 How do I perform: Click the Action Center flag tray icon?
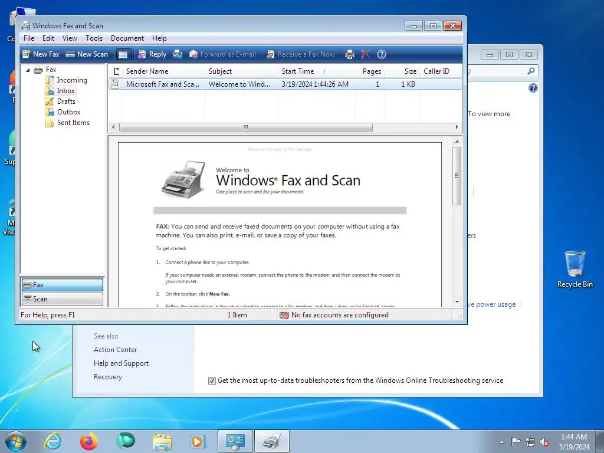pyautogui.click(x=516, y=441)
